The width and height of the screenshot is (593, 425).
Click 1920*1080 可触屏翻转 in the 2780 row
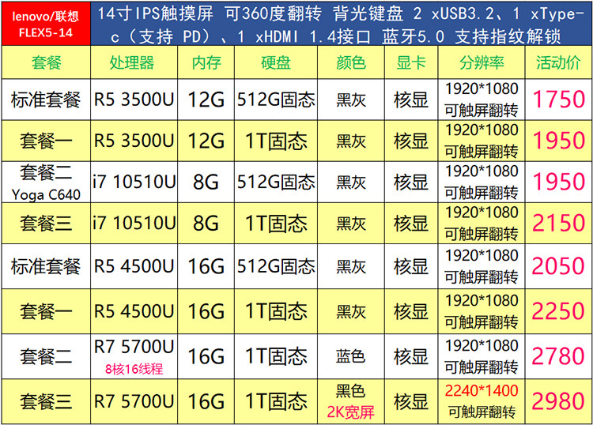click(482, 356)
